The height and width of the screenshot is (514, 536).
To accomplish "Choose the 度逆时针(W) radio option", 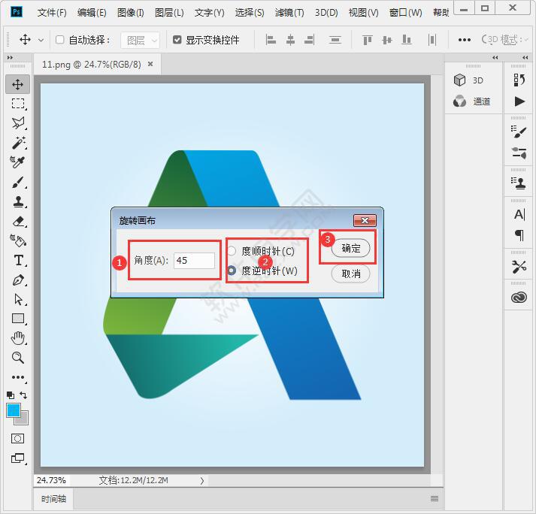I will pyautogui.click(x=232, y=271).
